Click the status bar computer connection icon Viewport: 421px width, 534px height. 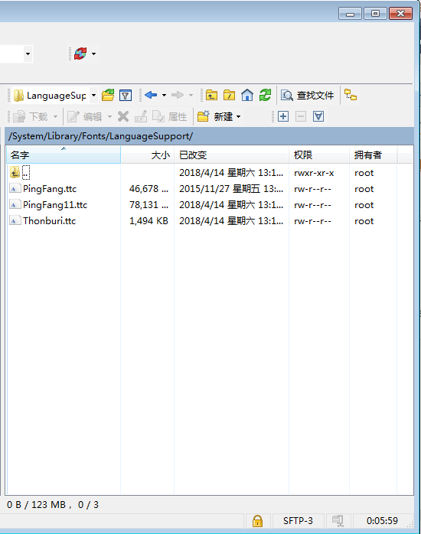pyautogui.click(x=338, y=521)
